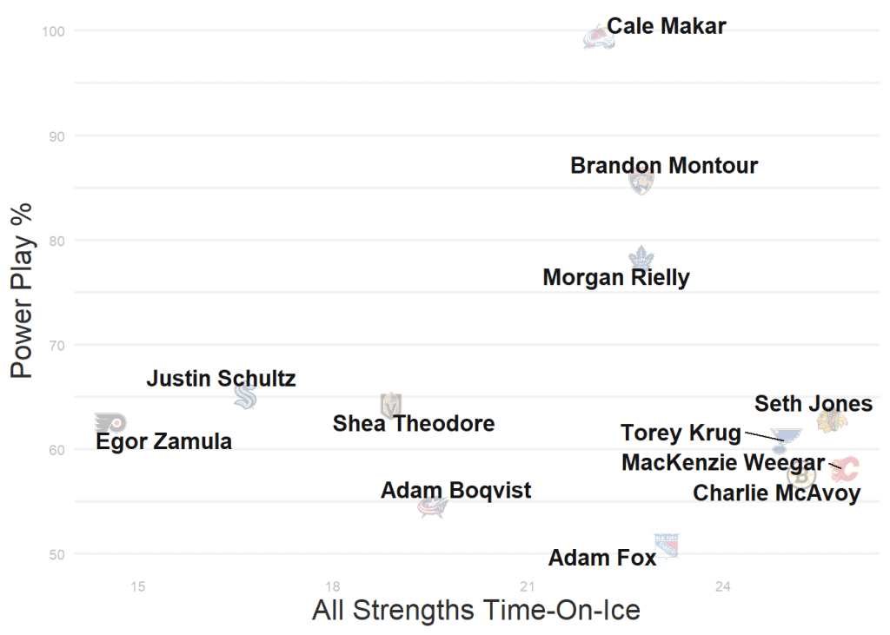This screenshot has width=890, height=635.
Task: Select the Columbus Blue Jackets logo marker
Action: (x=432, y=507)
